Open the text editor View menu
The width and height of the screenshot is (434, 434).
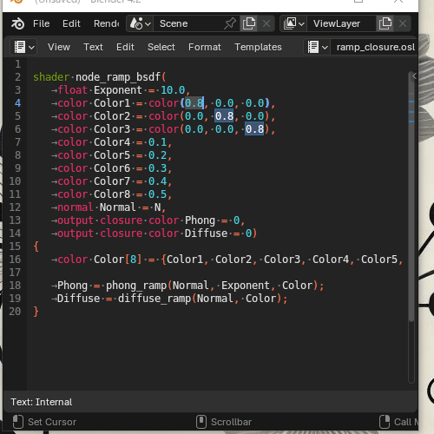59,47
